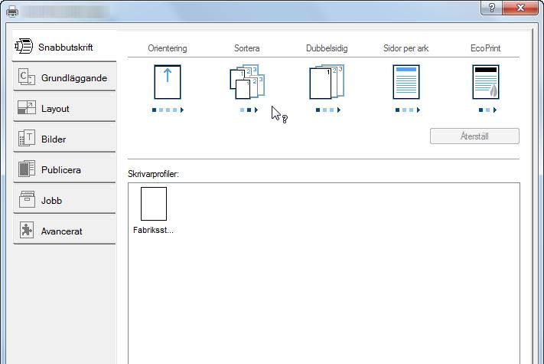Screen dimensions: 544x364
Task: Click the Avancerat puzzle piece icon
Action: pos(26,230)
